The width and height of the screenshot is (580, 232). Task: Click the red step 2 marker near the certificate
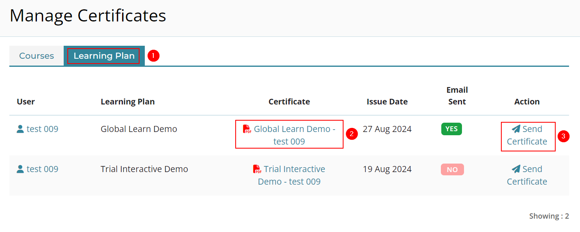tap(352, 134)
